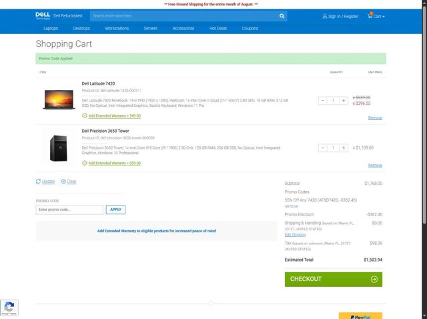
Task: Click the green CHECKOUT button
Action: [334, 279]
